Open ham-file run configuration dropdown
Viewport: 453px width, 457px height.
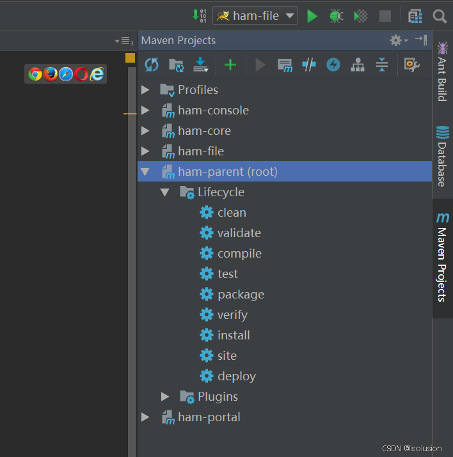[x=255, y=16]
